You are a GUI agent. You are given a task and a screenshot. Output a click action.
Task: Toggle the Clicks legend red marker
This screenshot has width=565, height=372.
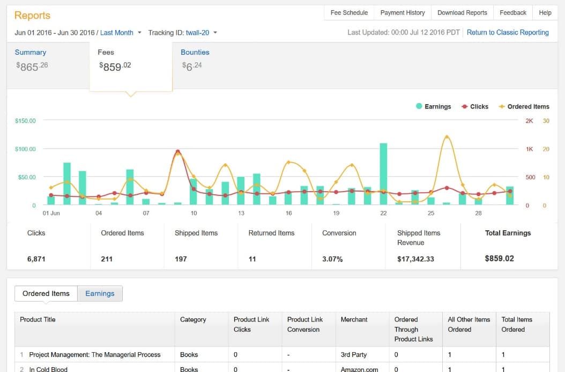(x=465, y=106)
